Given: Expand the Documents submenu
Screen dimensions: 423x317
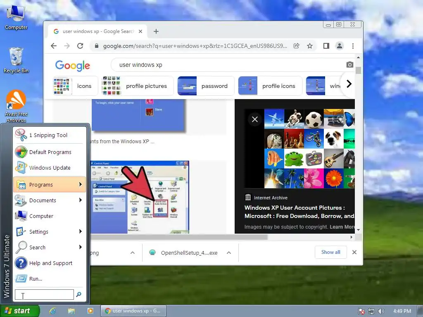Looking at the screenshot, I should point(50,200).
